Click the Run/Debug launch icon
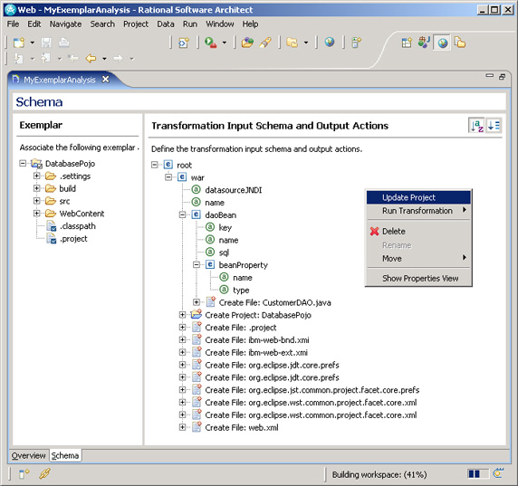518x486 pixels. (210, 43)
